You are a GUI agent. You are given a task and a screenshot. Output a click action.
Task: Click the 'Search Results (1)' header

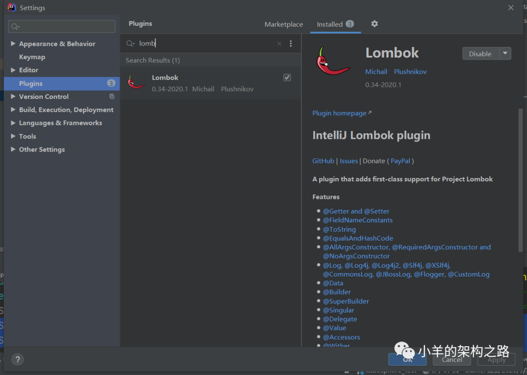click(x=153, y=60)
